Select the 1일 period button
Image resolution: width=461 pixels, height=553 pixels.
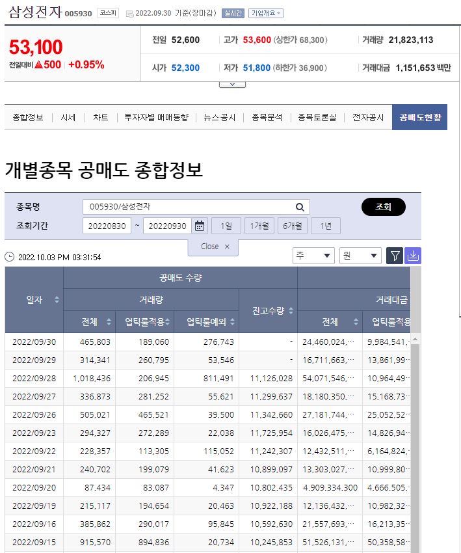point(226,226)
